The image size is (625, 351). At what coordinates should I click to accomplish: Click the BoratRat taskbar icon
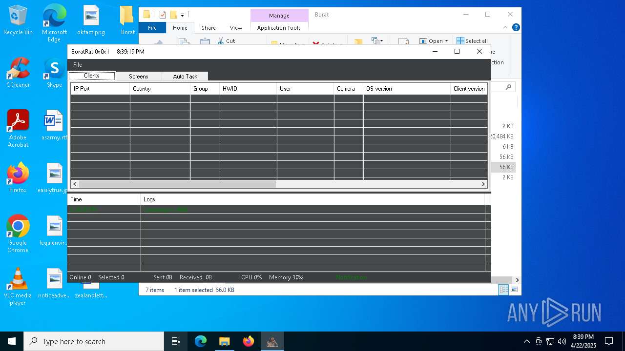272,341
